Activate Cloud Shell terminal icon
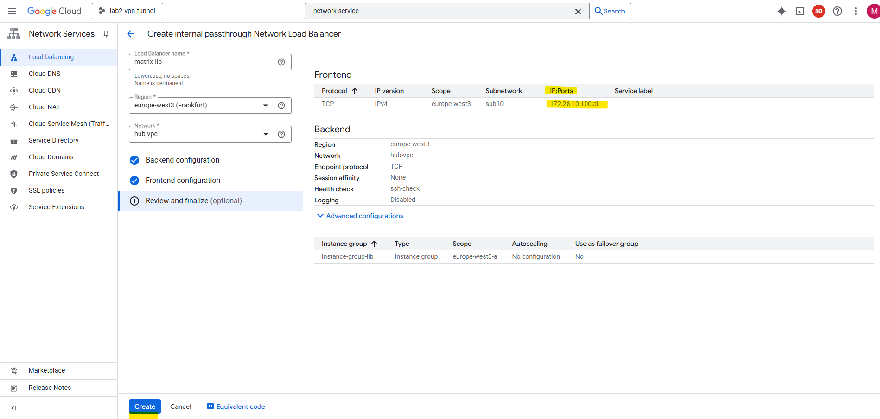The width and height of the screenshot is (880, 419). click(x=800, y=11)
